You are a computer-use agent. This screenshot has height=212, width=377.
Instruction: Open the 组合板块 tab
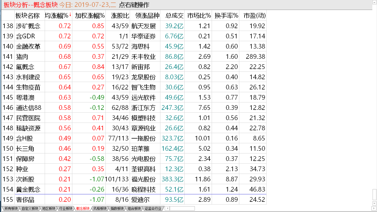[x=134, y=208]
